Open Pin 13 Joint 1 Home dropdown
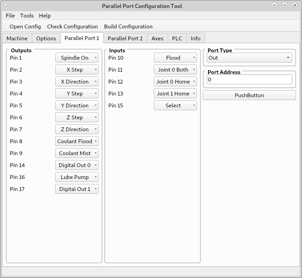 175,94
